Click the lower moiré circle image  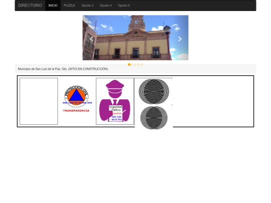click(x=154, y=118)
